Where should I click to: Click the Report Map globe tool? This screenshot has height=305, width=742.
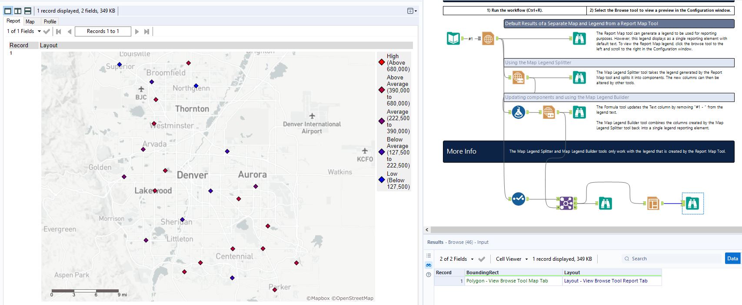[x=488, y=39]
